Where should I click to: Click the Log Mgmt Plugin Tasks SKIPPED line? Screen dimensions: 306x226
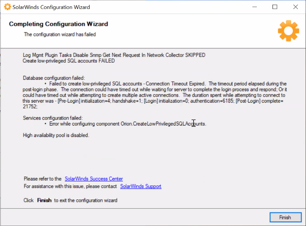click(114, 55)
